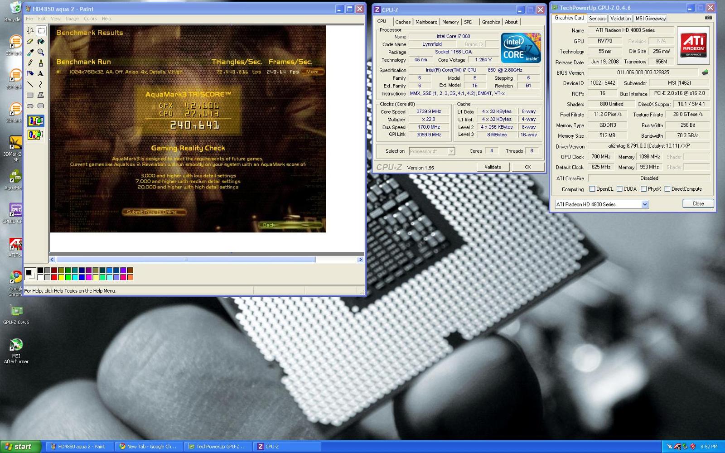The width and height of the screenshot is (725, 453).
Task: Open the Recycle Bin desktop icon
Action: (x=14, y=12)
